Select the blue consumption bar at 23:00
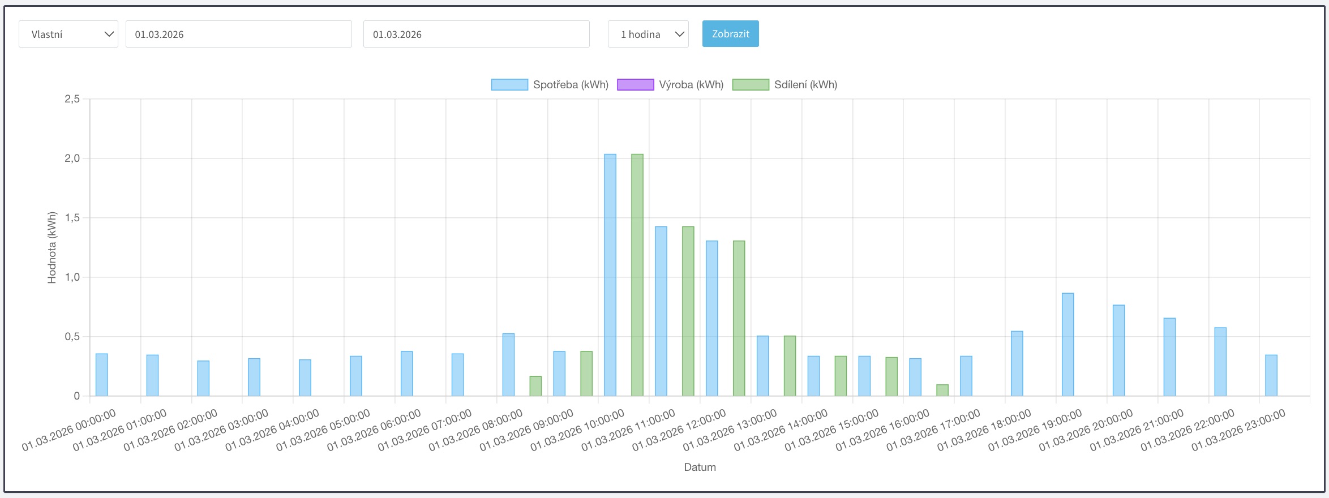Screen dimensions: 1329x498 click(1271, 375)
